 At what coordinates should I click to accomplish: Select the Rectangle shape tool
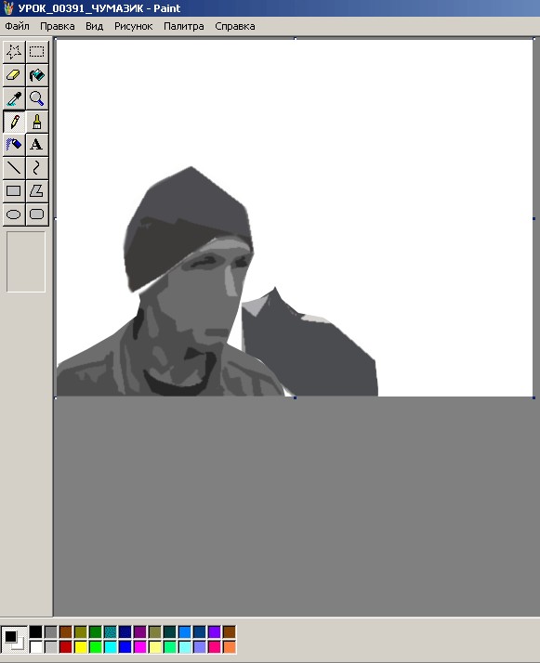coord(14,191)
